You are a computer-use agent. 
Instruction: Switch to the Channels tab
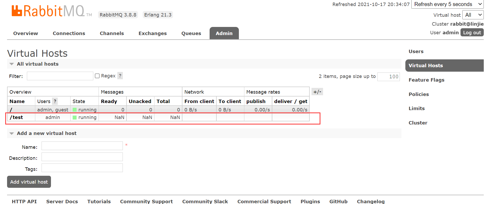[112, 33]
